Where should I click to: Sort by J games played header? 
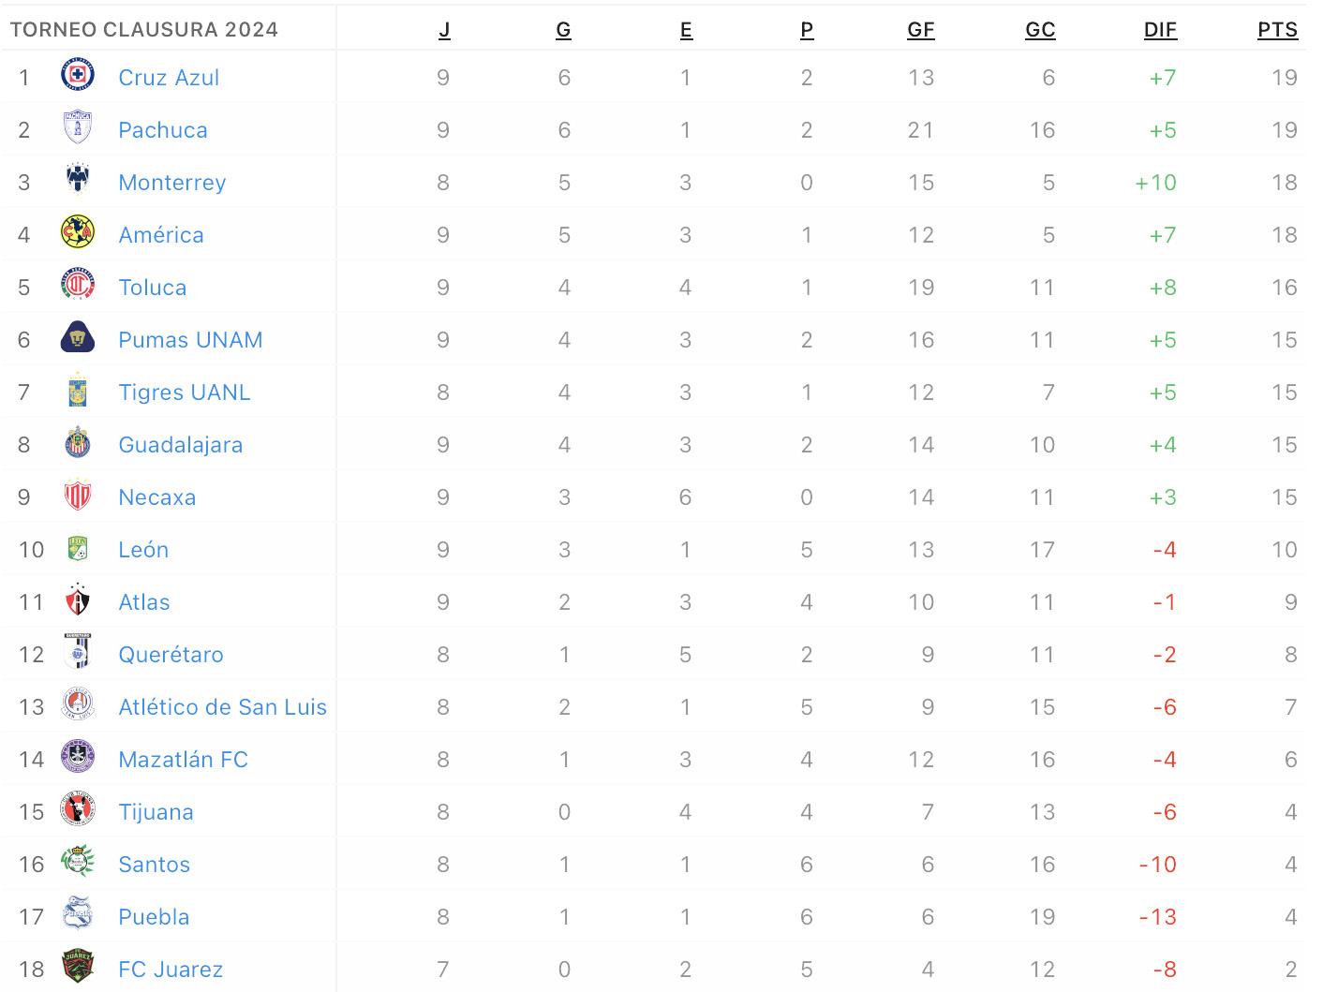click(x=444, y=30)
